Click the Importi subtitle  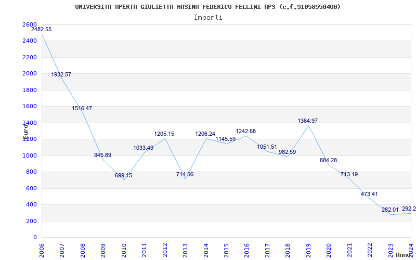208,18
